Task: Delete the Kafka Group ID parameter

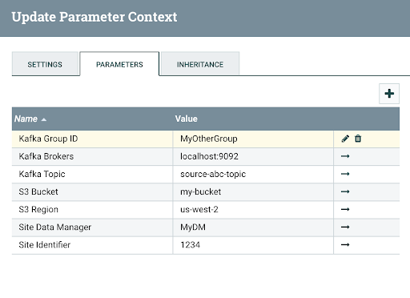Action: tap(358, 139)
